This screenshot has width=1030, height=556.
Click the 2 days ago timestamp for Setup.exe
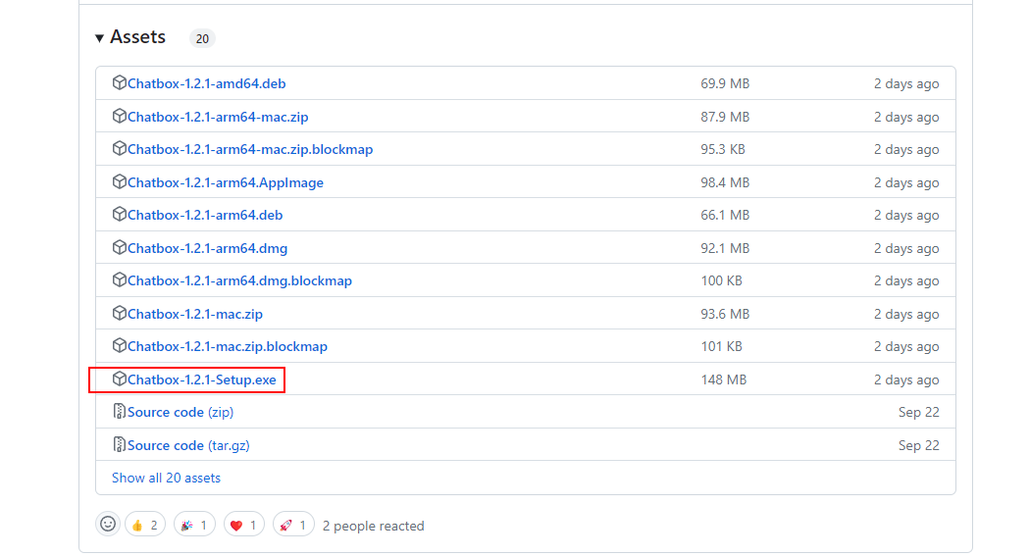click(x=905, y=379)
